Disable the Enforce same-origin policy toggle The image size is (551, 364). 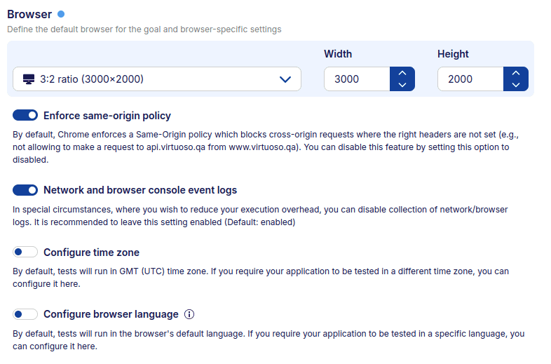click(x=25, y=115)
